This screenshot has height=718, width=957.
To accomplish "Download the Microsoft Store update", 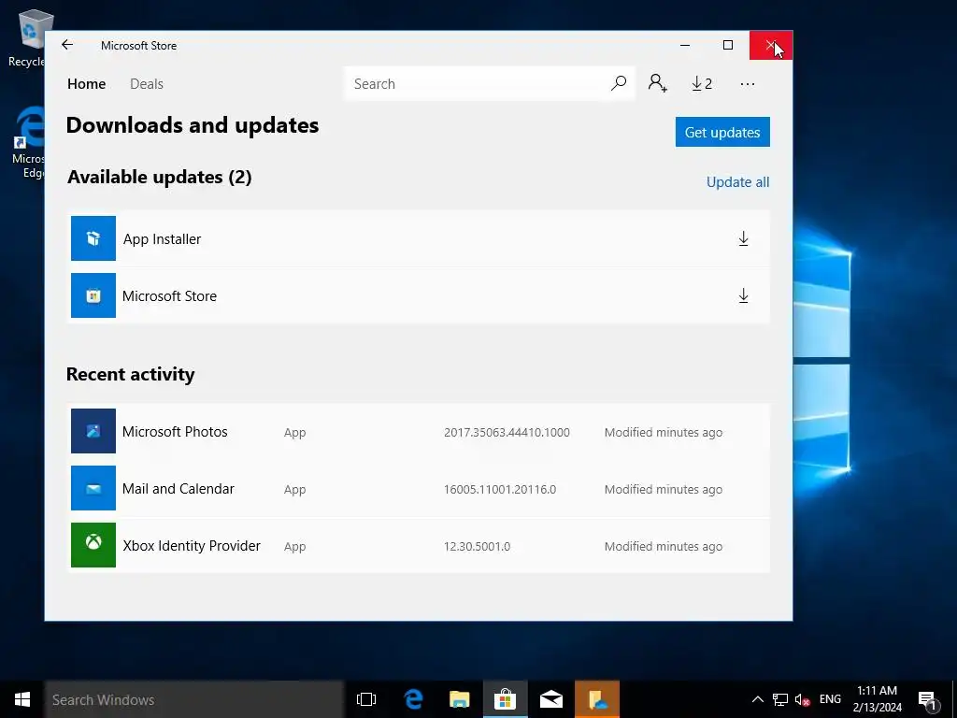I will pos(743,295).
